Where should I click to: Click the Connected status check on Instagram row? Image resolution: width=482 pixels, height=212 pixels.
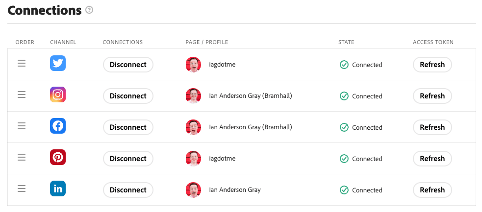pos(344,96)
